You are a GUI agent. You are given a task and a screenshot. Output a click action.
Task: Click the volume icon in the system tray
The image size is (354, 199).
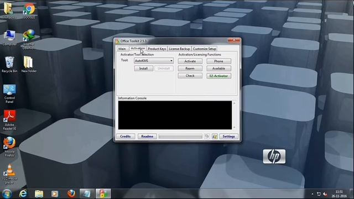[325, 194]
